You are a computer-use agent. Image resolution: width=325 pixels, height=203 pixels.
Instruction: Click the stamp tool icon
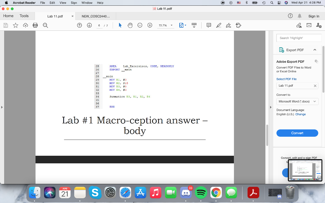coord(238,25)
